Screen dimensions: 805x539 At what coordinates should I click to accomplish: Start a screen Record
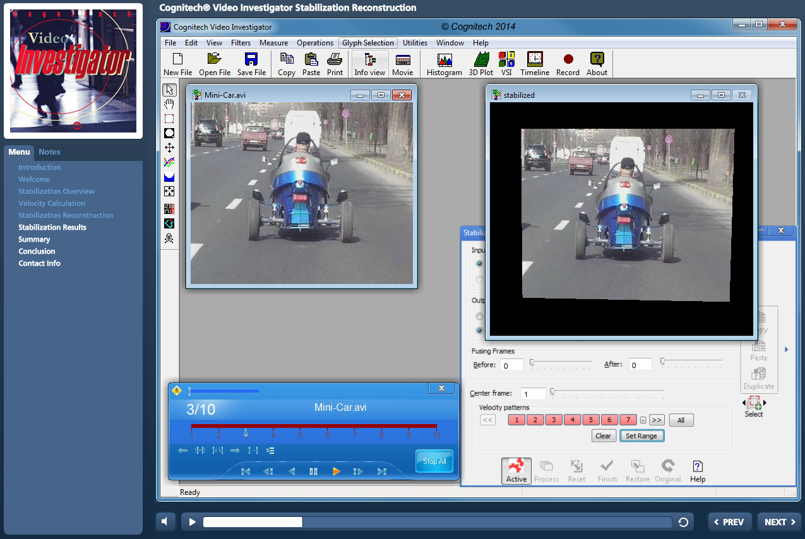pyautogui.click(x=567, y=63)
